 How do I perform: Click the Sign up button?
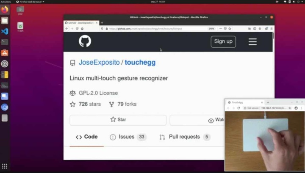tap(223, 41)
